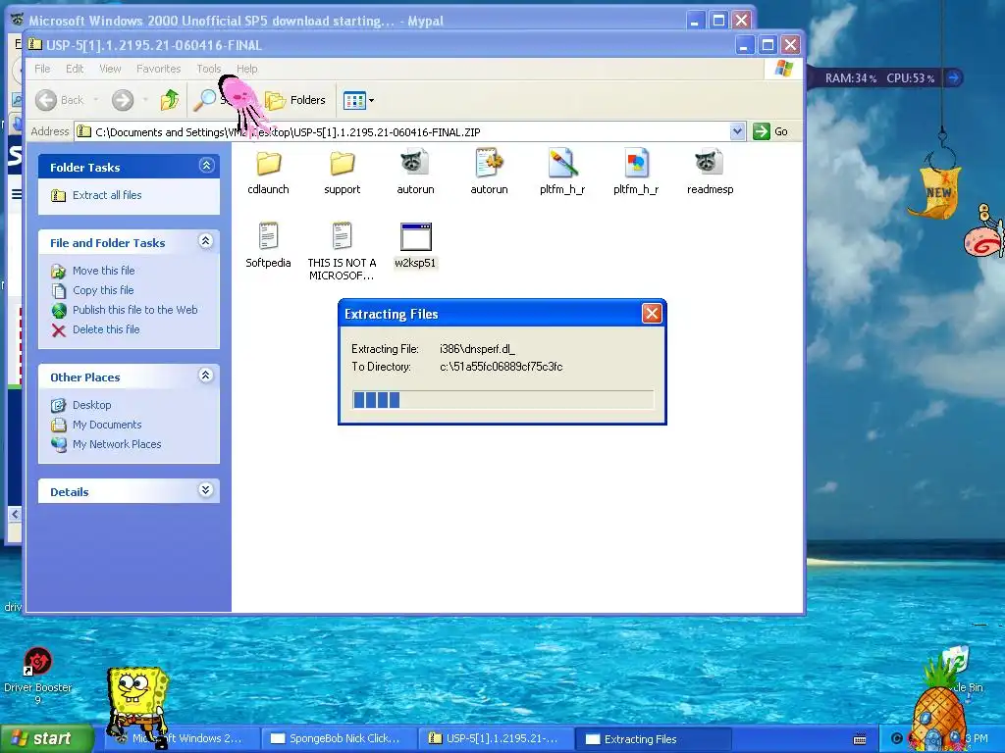Click Copy this file link
1005x753 pixels.
coord(102,290)
